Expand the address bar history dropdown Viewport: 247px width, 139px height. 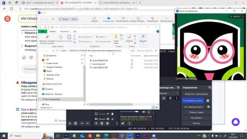(130, 51)
